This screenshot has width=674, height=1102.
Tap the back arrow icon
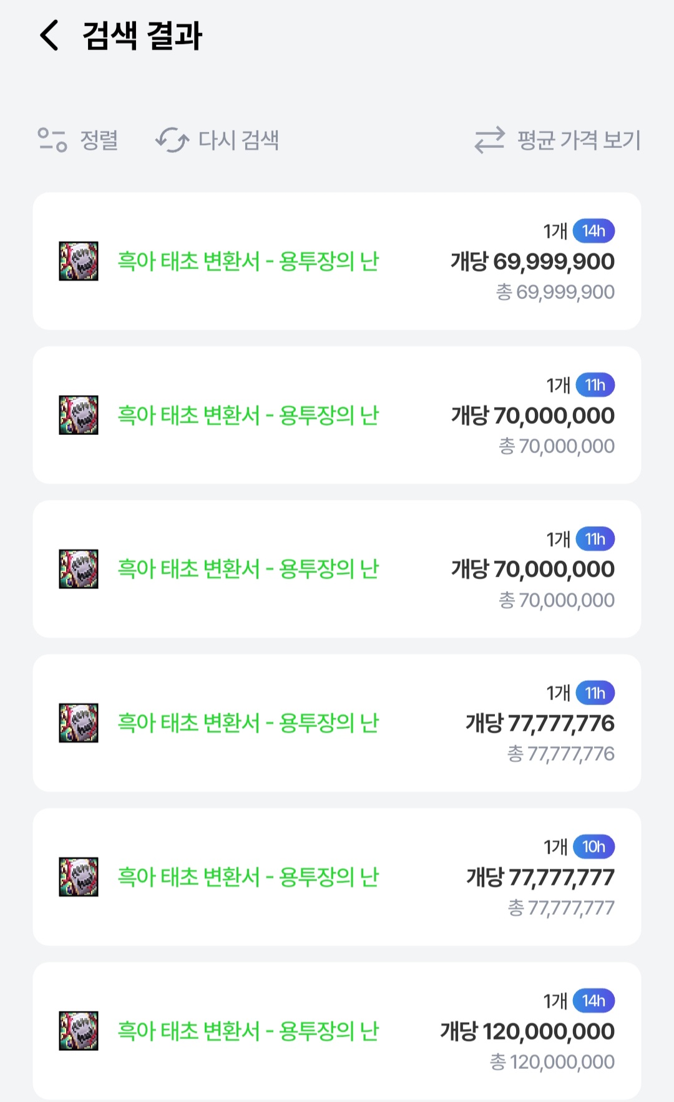point(49,35)
